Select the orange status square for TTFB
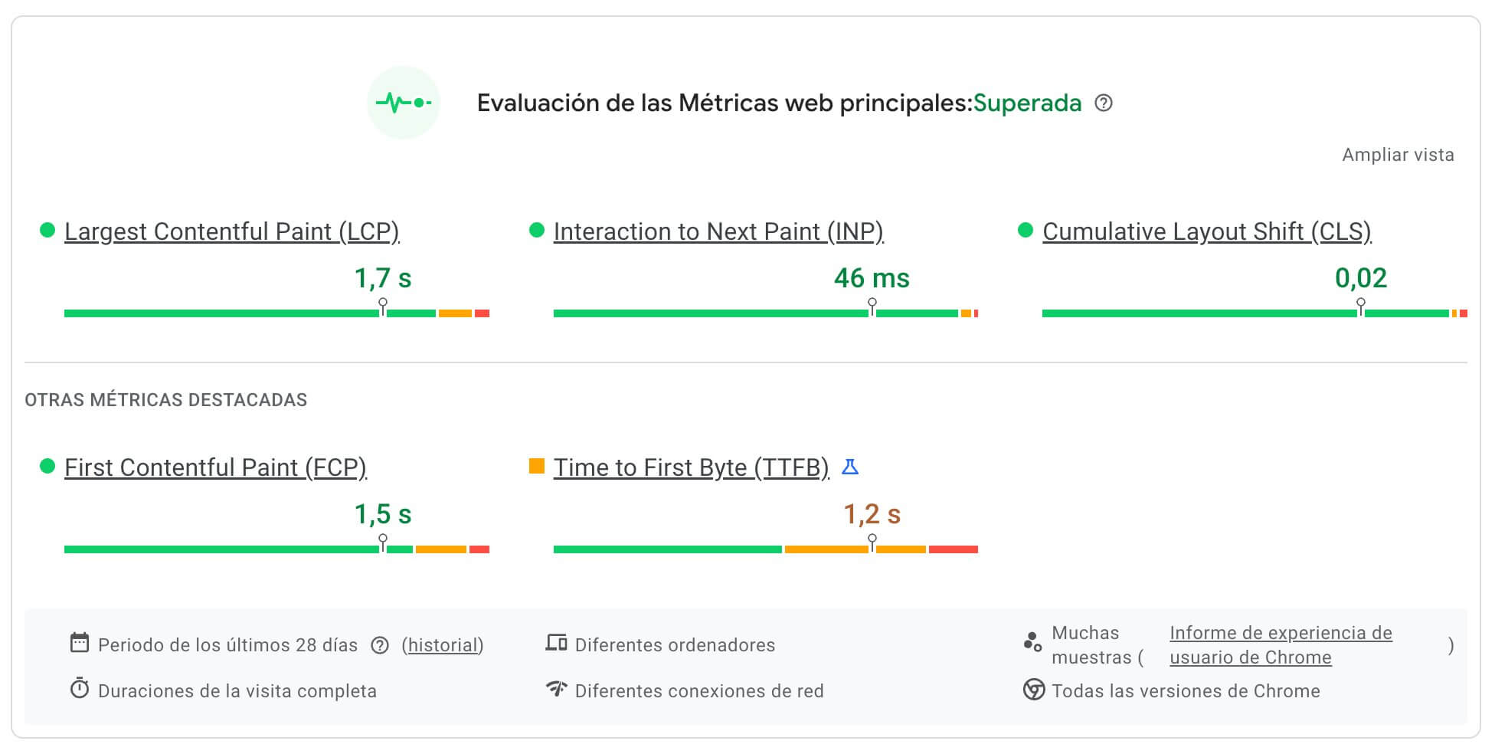 coord(536,465)
